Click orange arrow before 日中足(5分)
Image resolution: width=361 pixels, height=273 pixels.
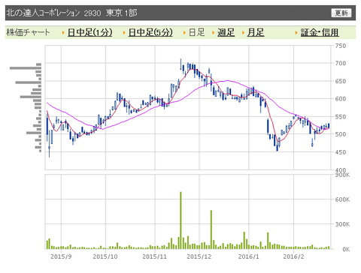pos(124,33)
